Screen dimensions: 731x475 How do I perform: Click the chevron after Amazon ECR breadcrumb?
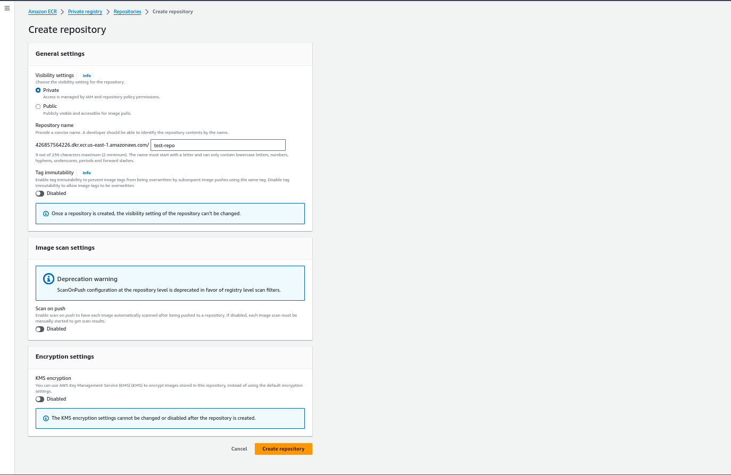pyautogui.click(x=62, y=12)
